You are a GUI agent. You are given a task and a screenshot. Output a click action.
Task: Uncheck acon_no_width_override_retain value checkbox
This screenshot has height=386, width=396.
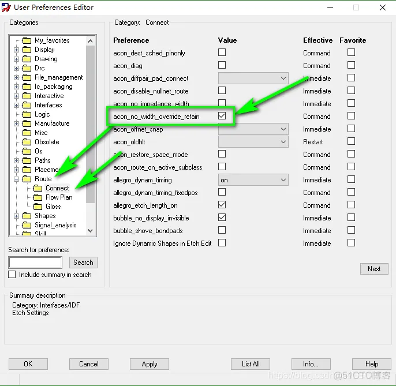coord(222,116)
